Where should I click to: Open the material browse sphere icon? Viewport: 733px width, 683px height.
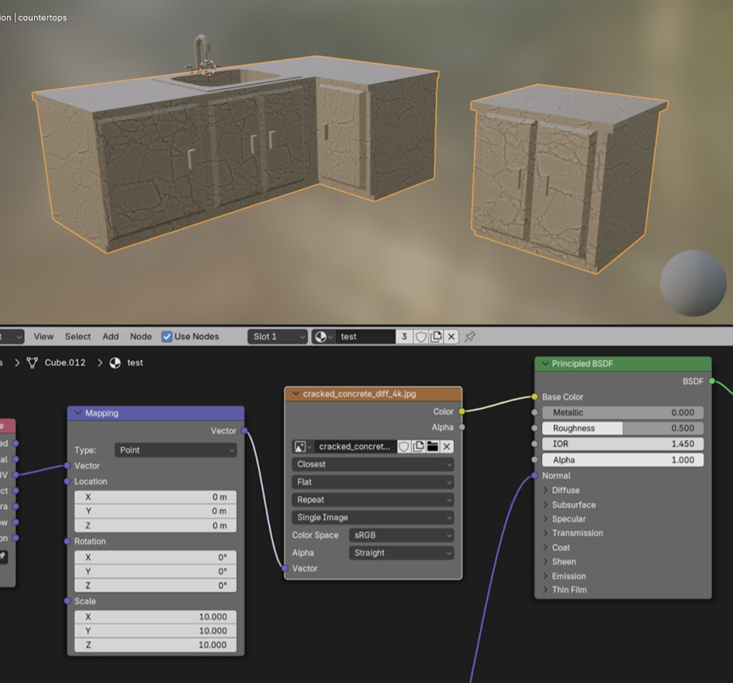pos(323,337)
